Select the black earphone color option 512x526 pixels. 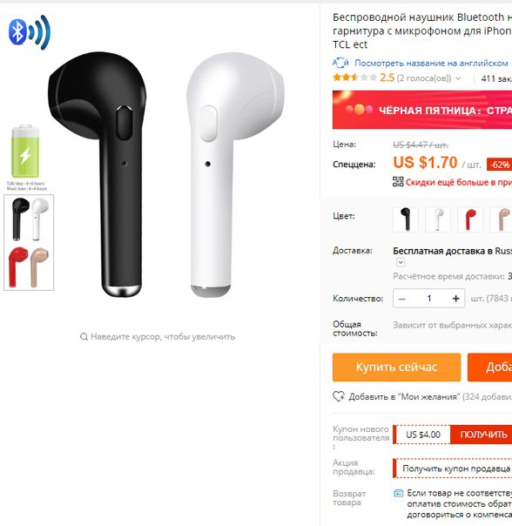point(406,219)
